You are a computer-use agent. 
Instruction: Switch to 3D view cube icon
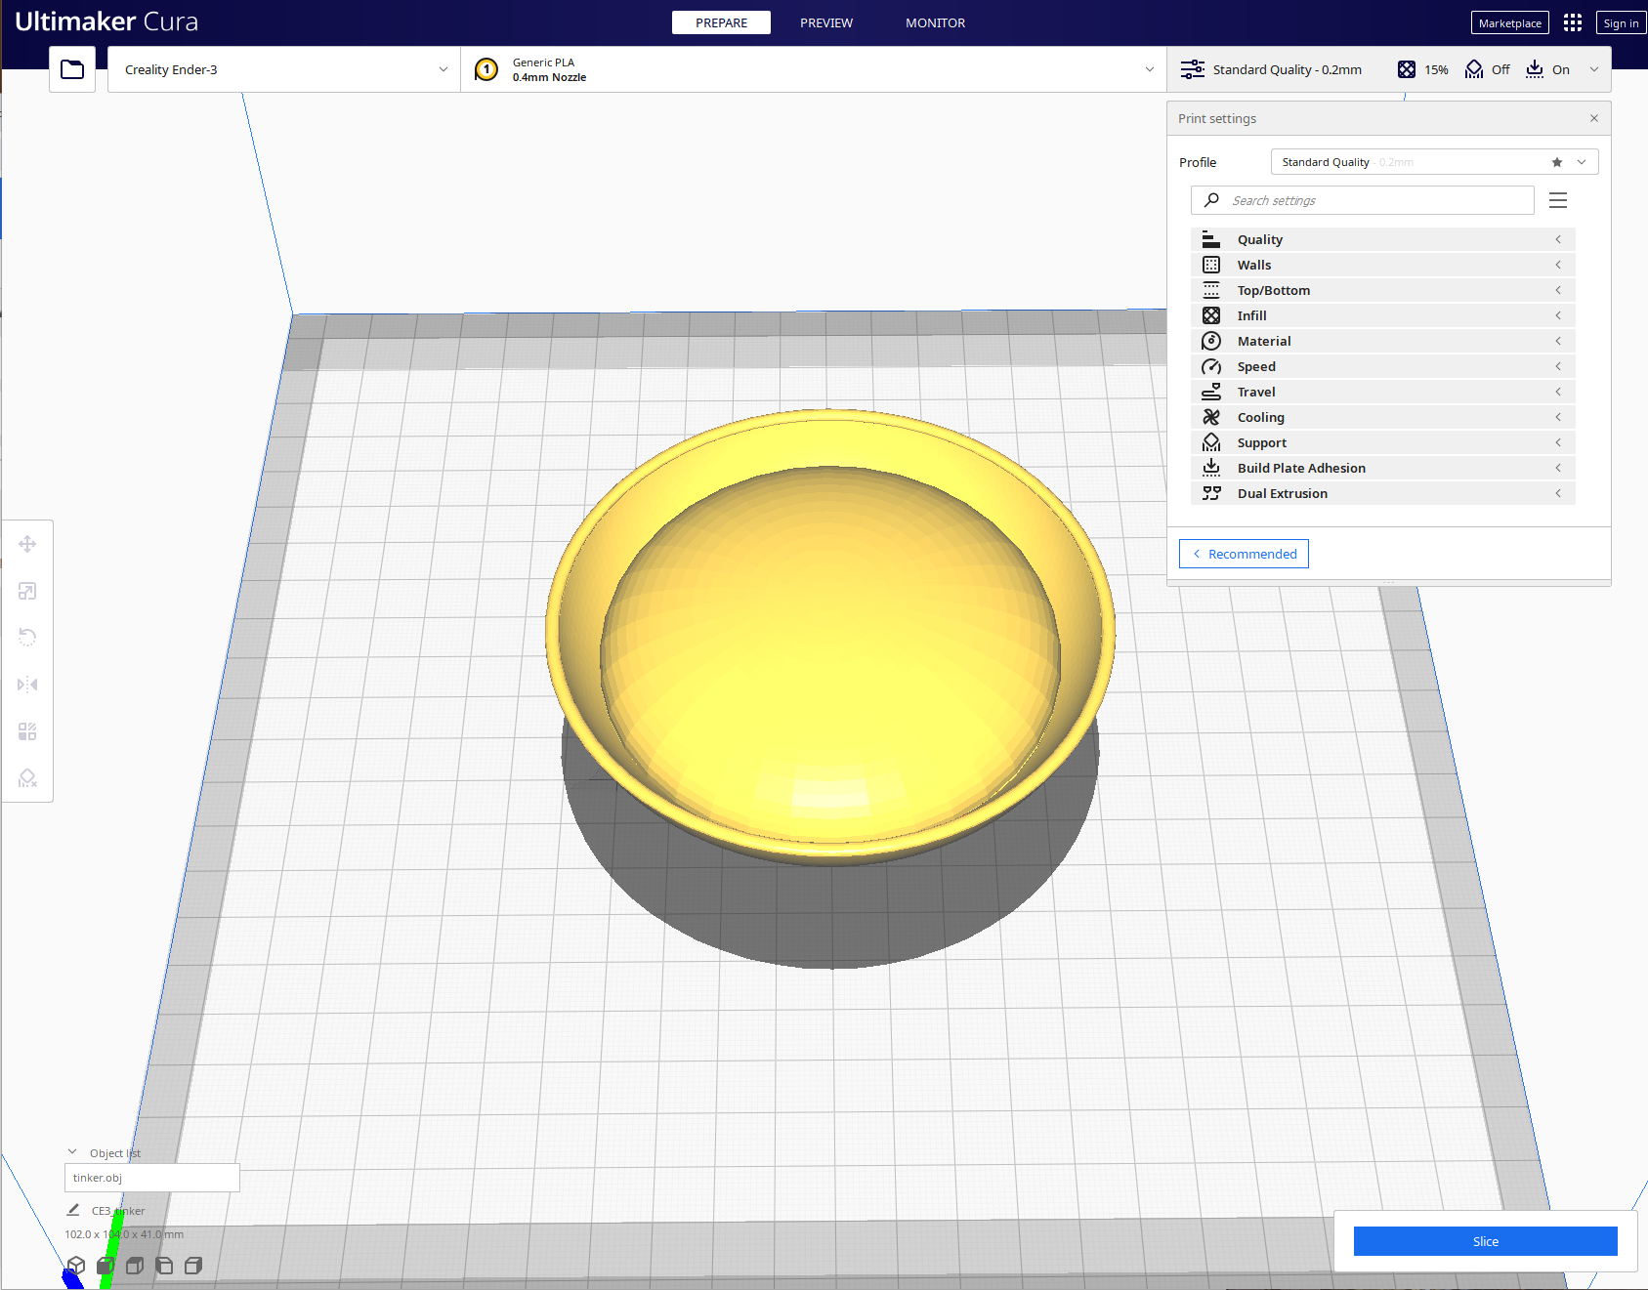tap(76, 1266)
